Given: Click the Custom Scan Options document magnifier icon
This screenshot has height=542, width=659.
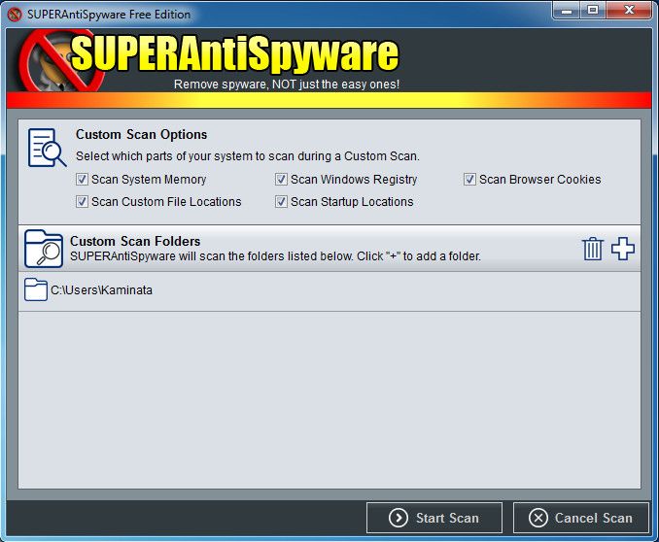Looking at the screenshot, I should coord(47,148).
